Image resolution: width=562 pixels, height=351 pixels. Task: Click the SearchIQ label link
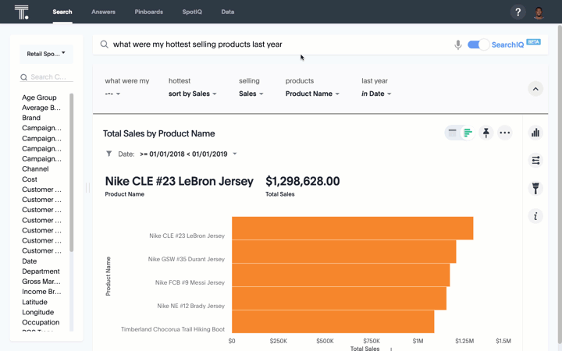507,44
